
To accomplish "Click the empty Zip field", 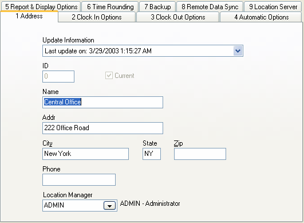I will (x=200, y=154).
